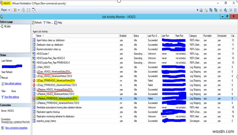The height and width of the screenshot is (135, 238).
Task: Click the send Ctrl+Alt+Del icon in the toolbar
Action: (23, 10)
